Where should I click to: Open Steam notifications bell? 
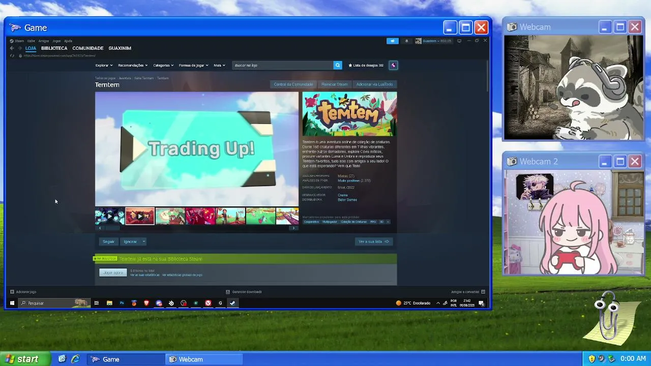(406, 41)
